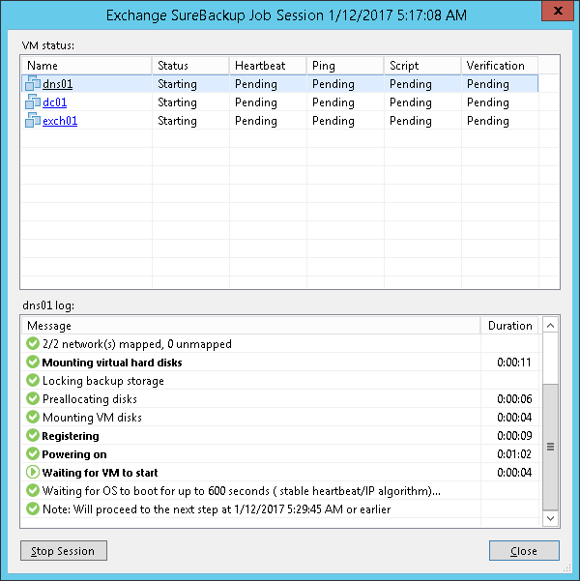This screenshot has height=581, width=580.
Task: Sort VM list by Status column header
Action: [190, 66]
